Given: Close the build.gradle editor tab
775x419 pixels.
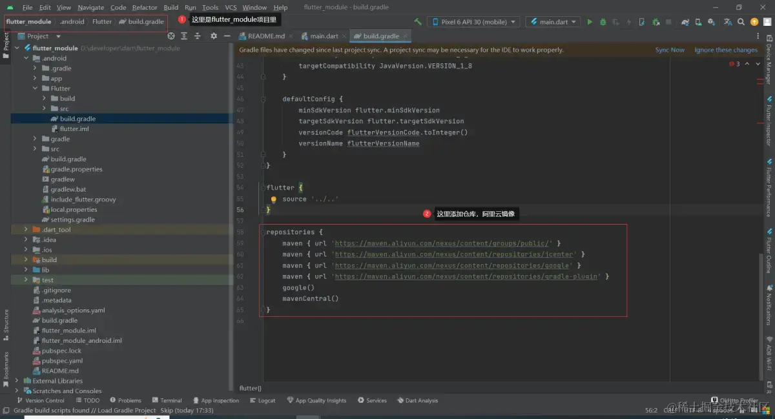Looking at the screenshot, I should (x=406, y=37).
